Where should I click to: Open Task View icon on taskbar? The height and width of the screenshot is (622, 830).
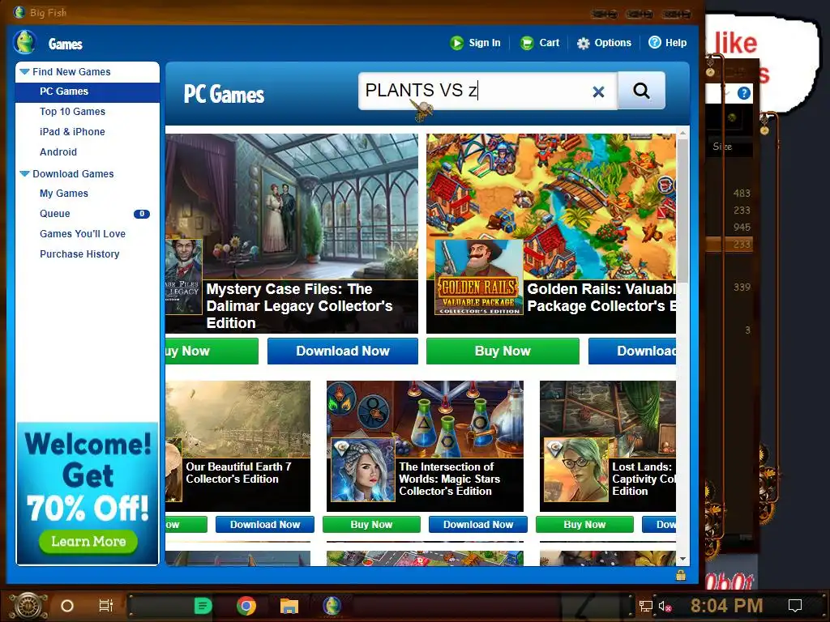coord(106,606)
